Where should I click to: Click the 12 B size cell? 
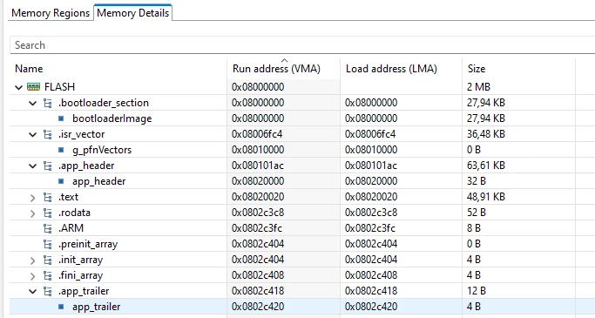point(477,291)
